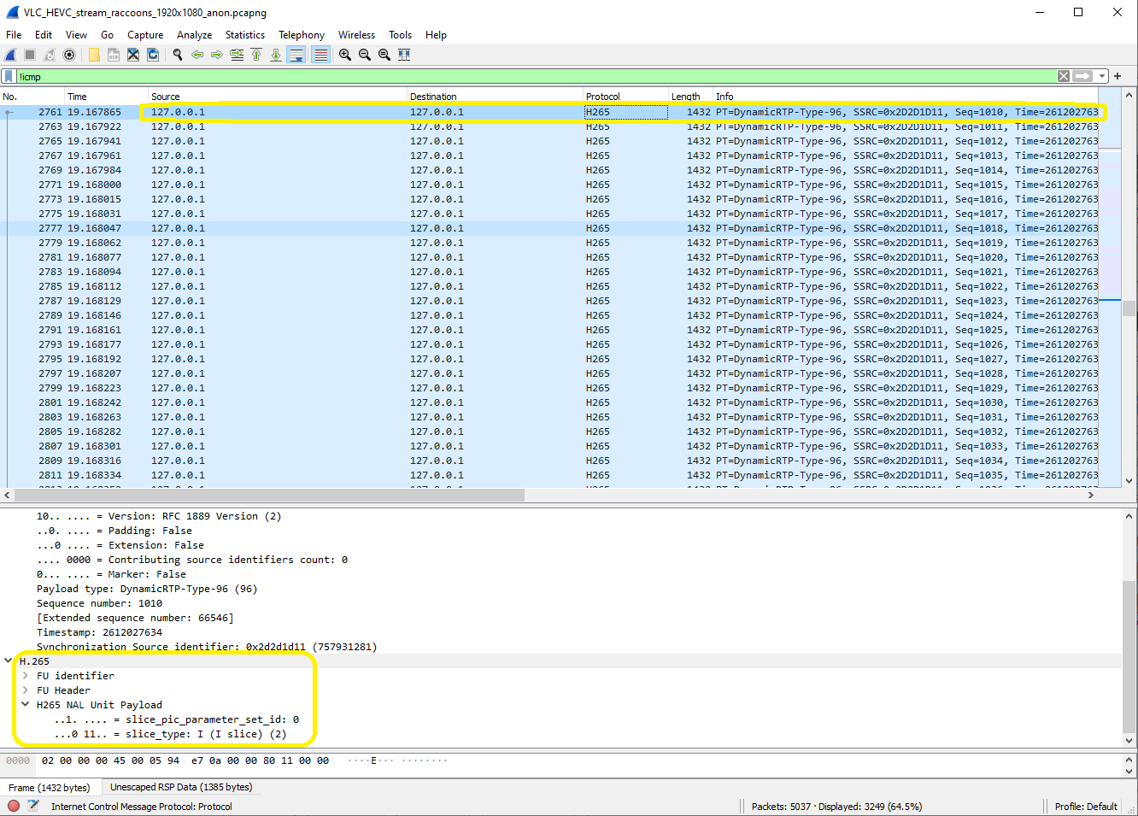Close this capture file

tap(133, 55)
